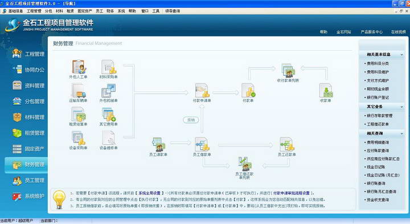Open the 员工还款单 icon
The height and width of the screenshot is (224, 410).
coord(287,145)
